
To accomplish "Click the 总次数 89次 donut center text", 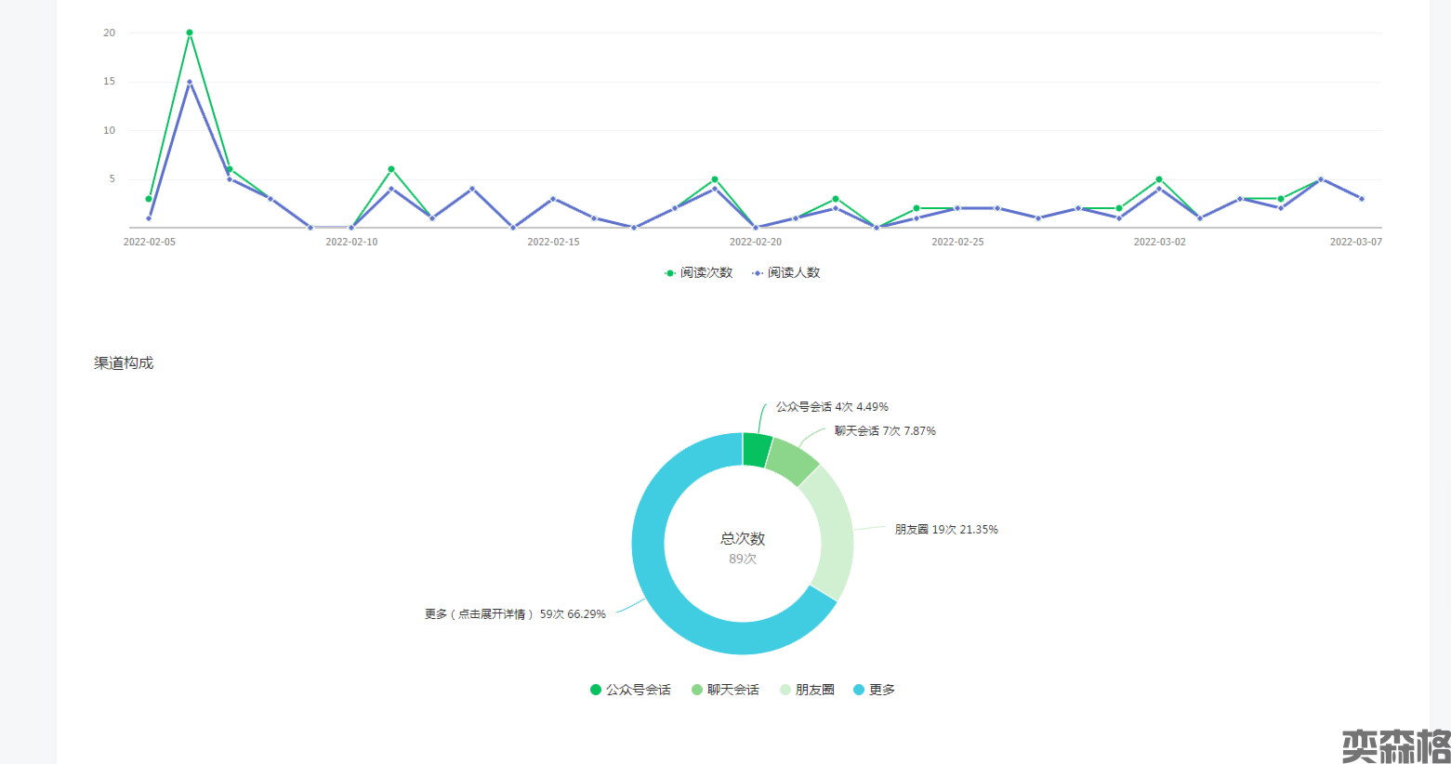I will pos(742,547).
